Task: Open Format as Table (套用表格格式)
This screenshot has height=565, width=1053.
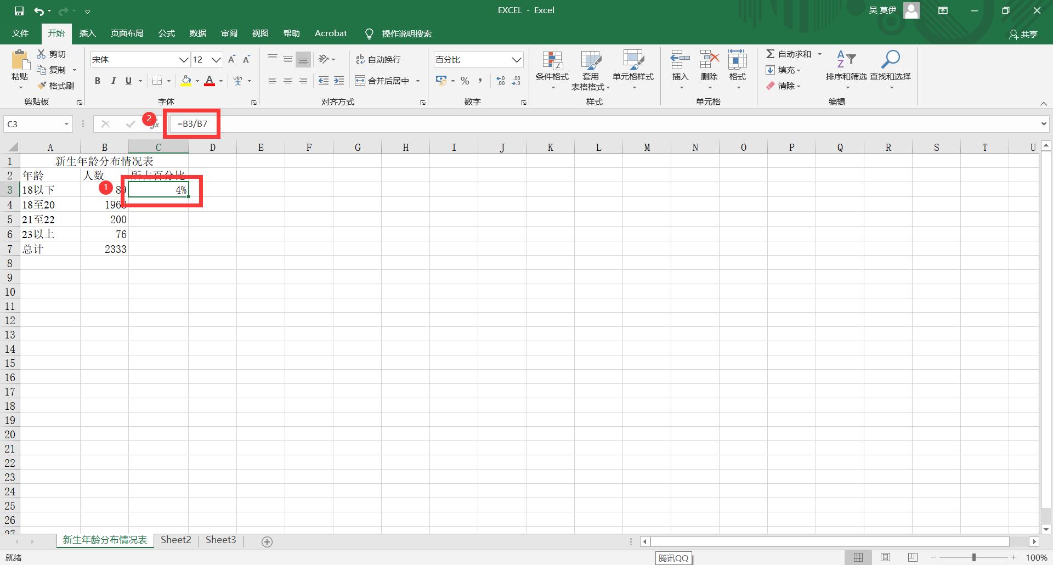Action: coord(591,70)
